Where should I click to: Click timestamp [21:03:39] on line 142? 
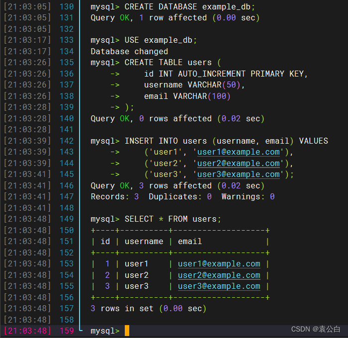(x=27, y=141)
